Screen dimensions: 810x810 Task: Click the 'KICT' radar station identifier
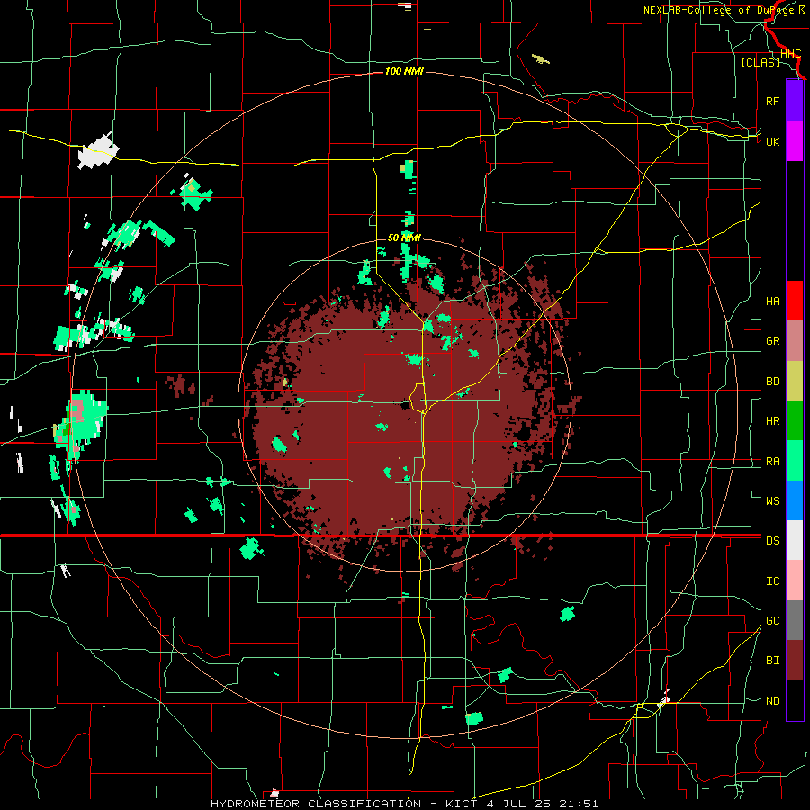coord(463,804)
